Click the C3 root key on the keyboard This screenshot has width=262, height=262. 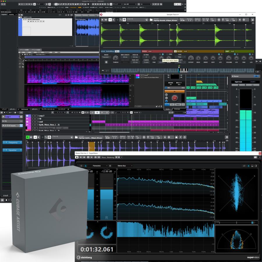point(179,70)
